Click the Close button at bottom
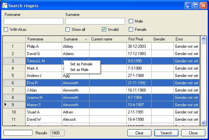This screenshot has width=209, height=140. point(193,133)
